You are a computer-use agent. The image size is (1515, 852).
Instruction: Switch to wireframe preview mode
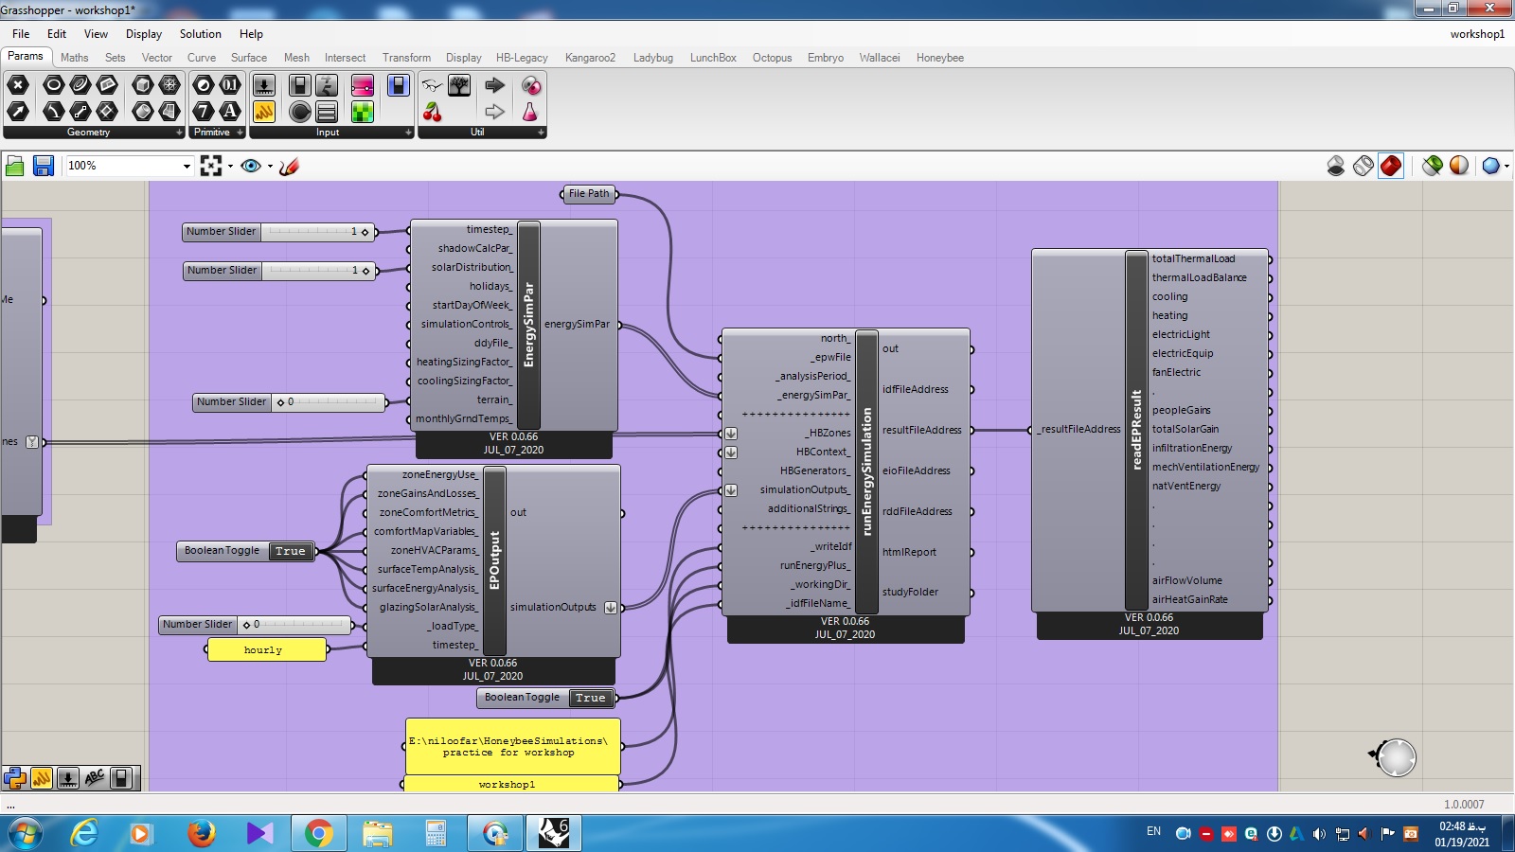pyautogui.click(x=1363, y=167)
